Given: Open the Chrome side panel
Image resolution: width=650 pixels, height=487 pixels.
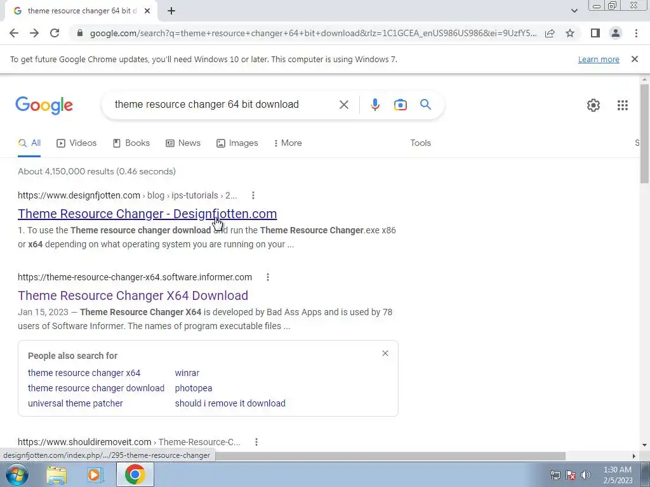Looking at the screenshot, I should [x=595, y=33].
